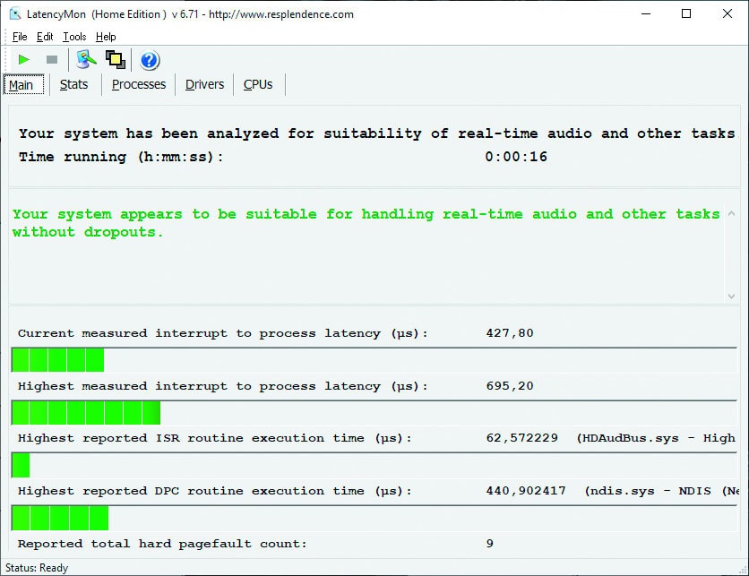Switch to the Stats tab
This screenshot has height=576, width=749.
pyautogui.click(x=73, y=84)
